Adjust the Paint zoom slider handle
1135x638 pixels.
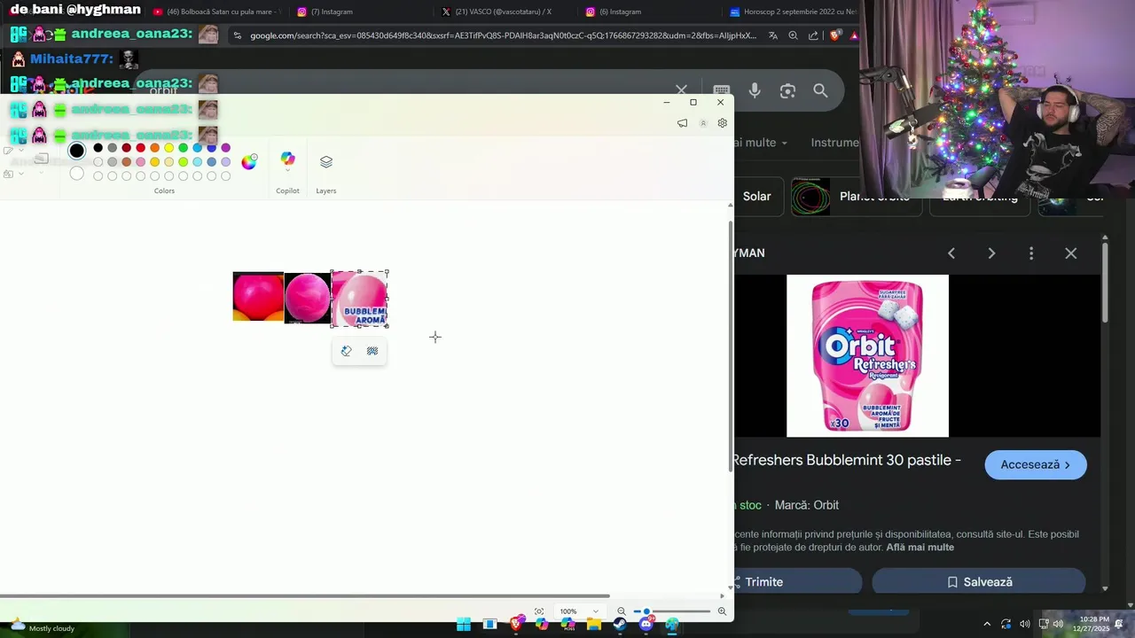tap(647, 611)
